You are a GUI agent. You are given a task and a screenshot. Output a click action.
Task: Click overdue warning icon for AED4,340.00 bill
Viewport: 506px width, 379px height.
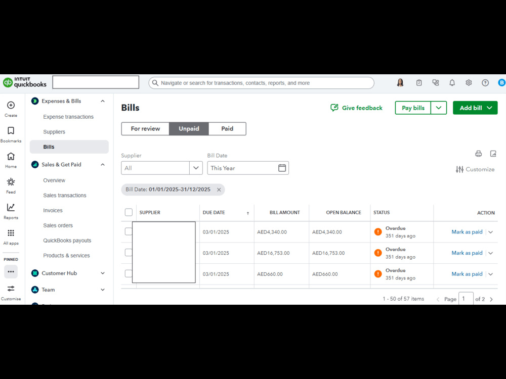pyautogui.click(x=378, y=232)
